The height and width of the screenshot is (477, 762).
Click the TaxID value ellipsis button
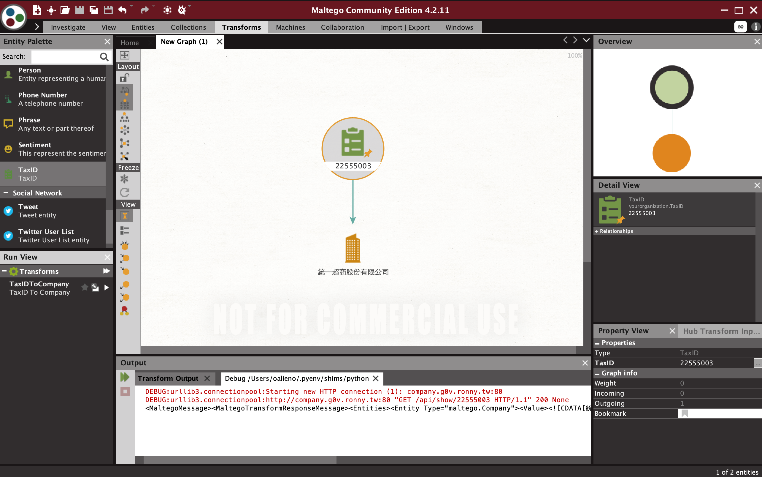[758, 363]
